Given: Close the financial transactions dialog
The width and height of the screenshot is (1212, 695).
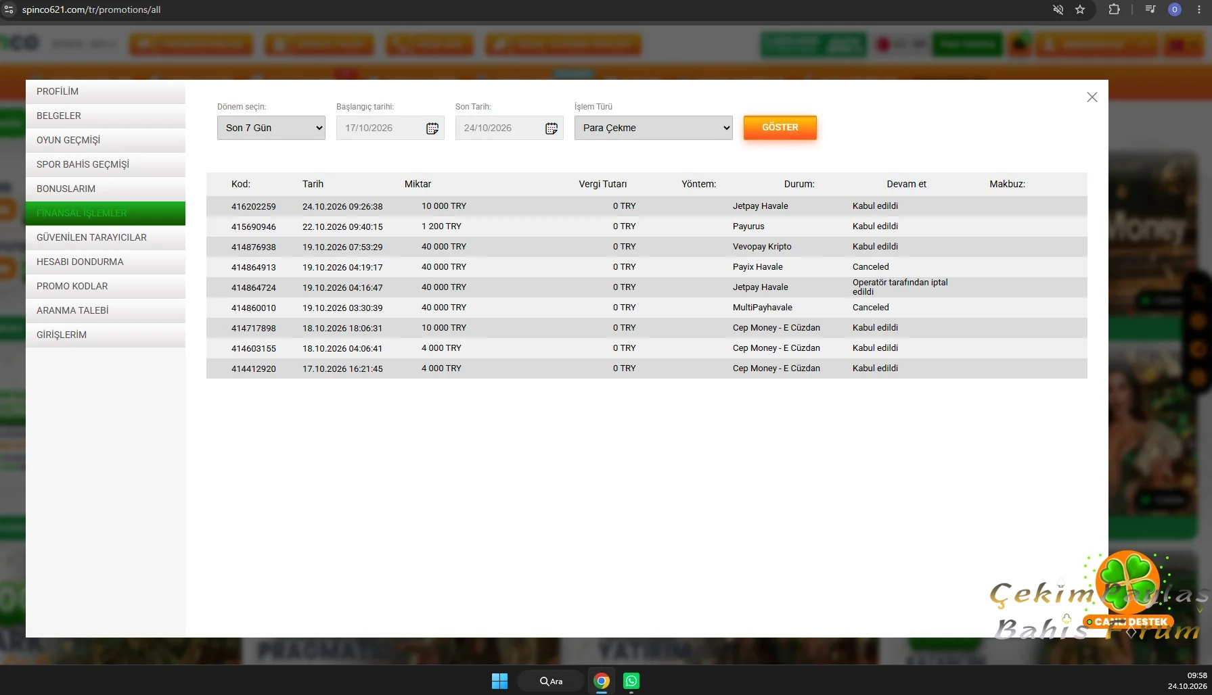Looking at the screenshot, I should tap(1092, 97).
